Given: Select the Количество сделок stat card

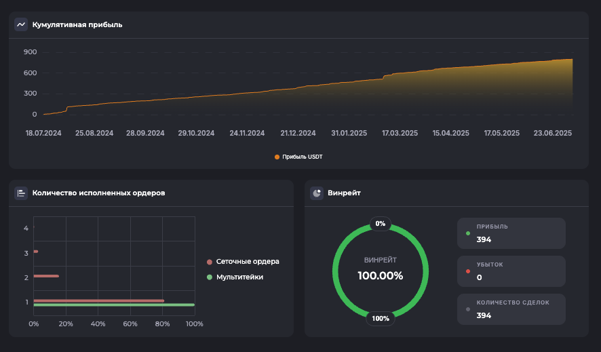Looking at the screenshot, I should click(511, 309).
